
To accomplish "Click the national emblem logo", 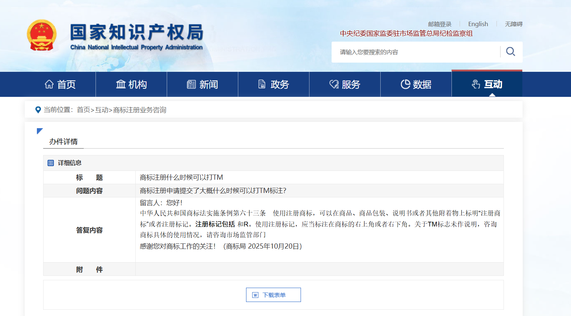I will point(42,35).
